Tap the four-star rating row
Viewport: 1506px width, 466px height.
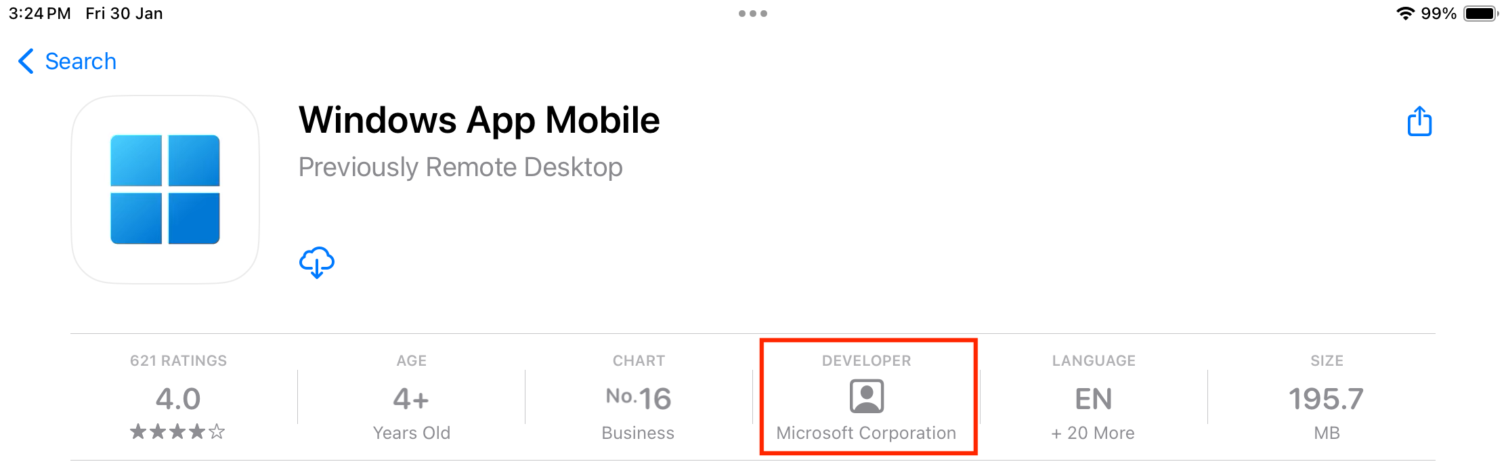177,431
